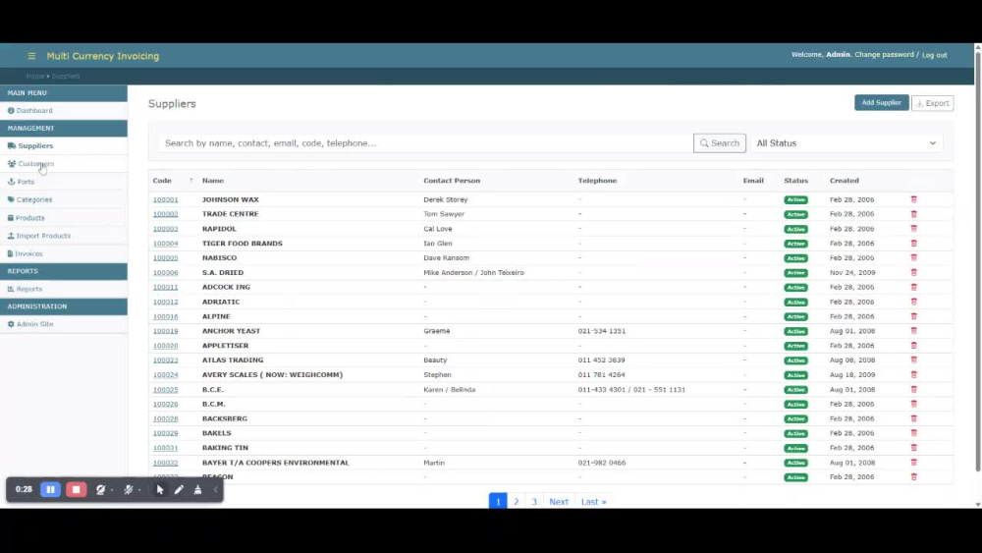
Task: Delete the S.A. DRIED supplier
Action: click(913, 272)
